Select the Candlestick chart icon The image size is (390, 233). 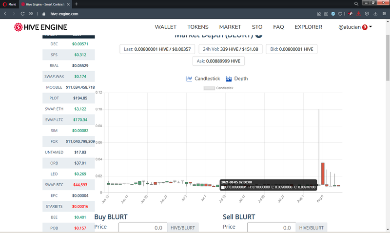[x=190, y=78]
